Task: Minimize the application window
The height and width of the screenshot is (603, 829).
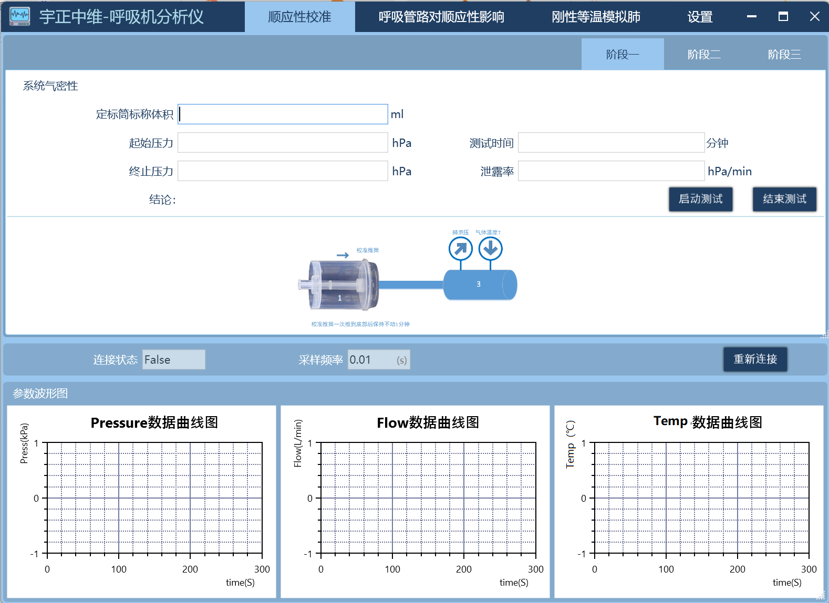Action: (752, 17)
